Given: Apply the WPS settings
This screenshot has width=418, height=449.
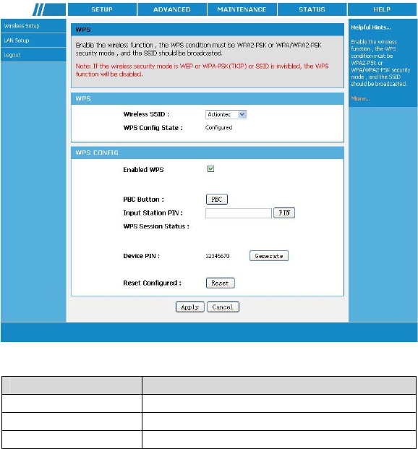Looking at the screenshot, I should [x=190, y=307].
